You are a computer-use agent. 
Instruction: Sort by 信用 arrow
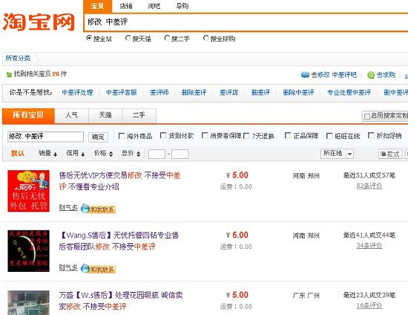click(x=83, y=155)
